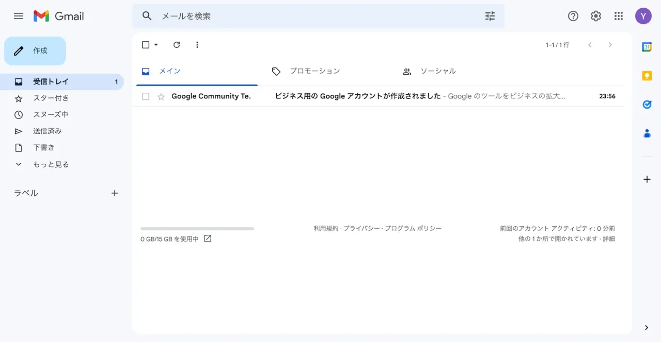Screen dimensions: 661x342
Task: Open the compose mail button
Action: pos(35,50)
